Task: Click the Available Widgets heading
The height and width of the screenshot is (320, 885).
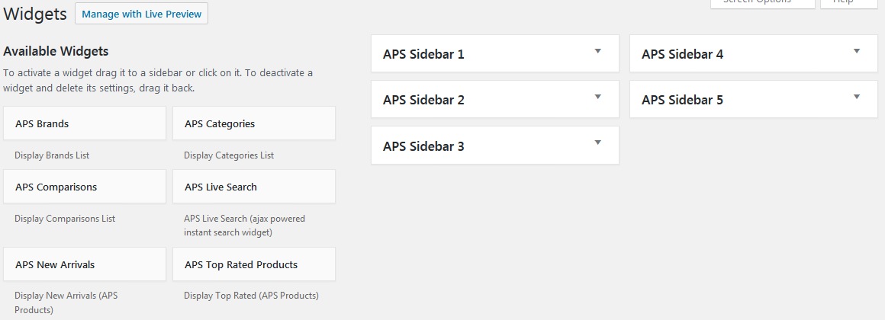Action: pyautogui.click(x=56, y=51)
